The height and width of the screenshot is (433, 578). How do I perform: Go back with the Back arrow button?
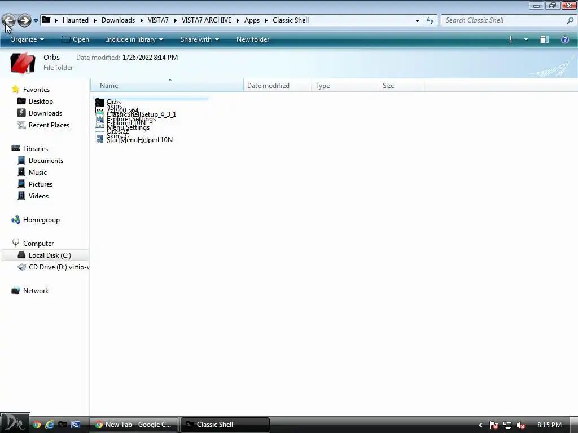click(9, 20)
